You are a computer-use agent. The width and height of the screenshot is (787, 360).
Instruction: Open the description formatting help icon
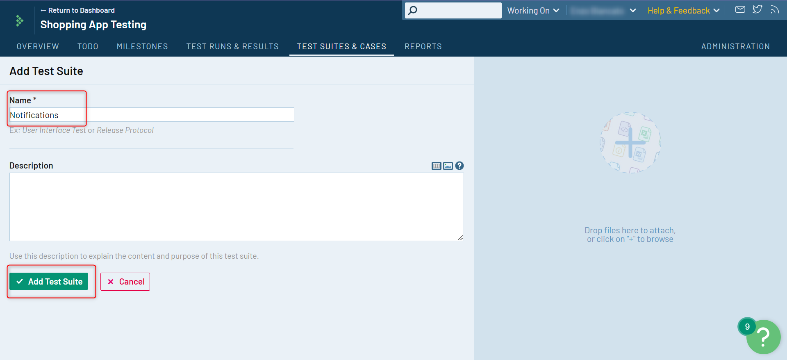coord(459,166)
